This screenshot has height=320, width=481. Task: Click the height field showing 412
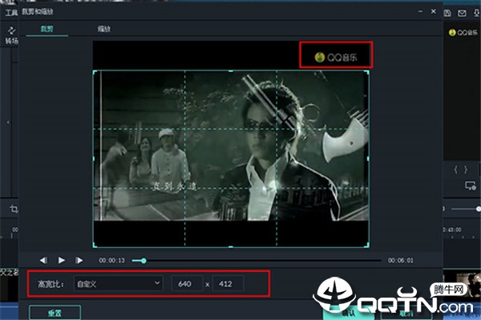click(228, 284)
